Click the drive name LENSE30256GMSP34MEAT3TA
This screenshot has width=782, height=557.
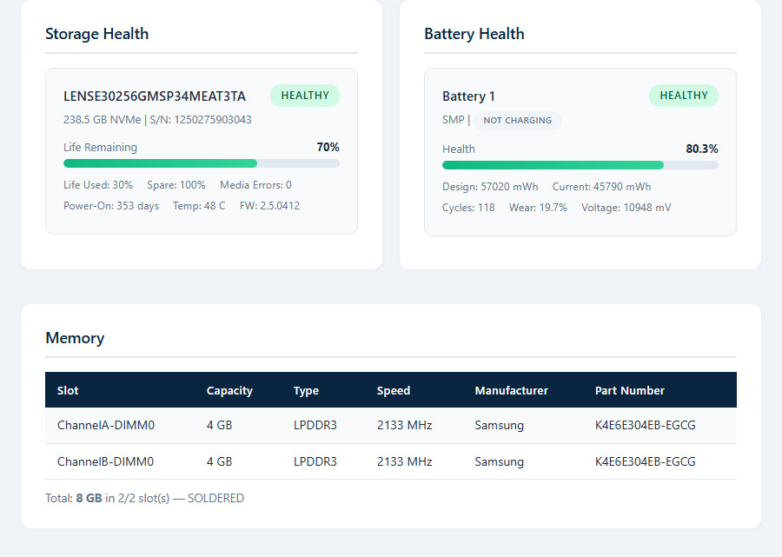(x=155, y=96)
